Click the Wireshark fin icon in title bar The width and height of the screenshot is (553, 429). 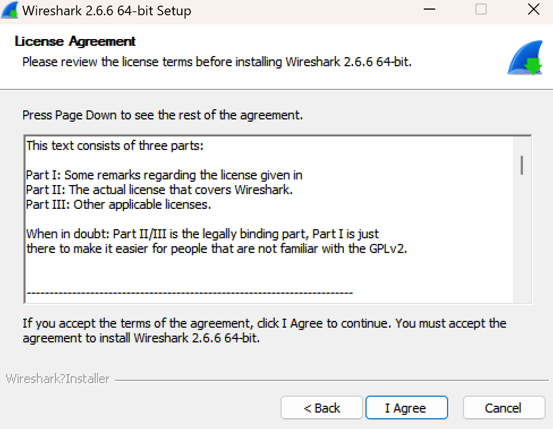10,10
